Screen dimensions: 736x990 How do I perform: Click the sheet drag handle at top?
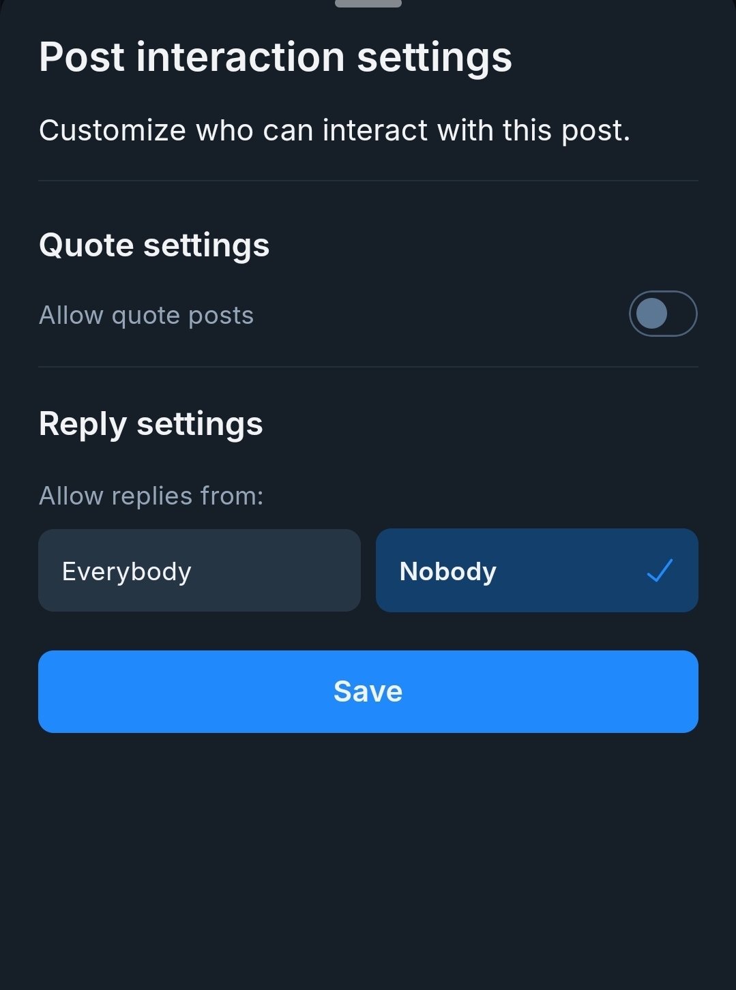click(x=368, y=3)
